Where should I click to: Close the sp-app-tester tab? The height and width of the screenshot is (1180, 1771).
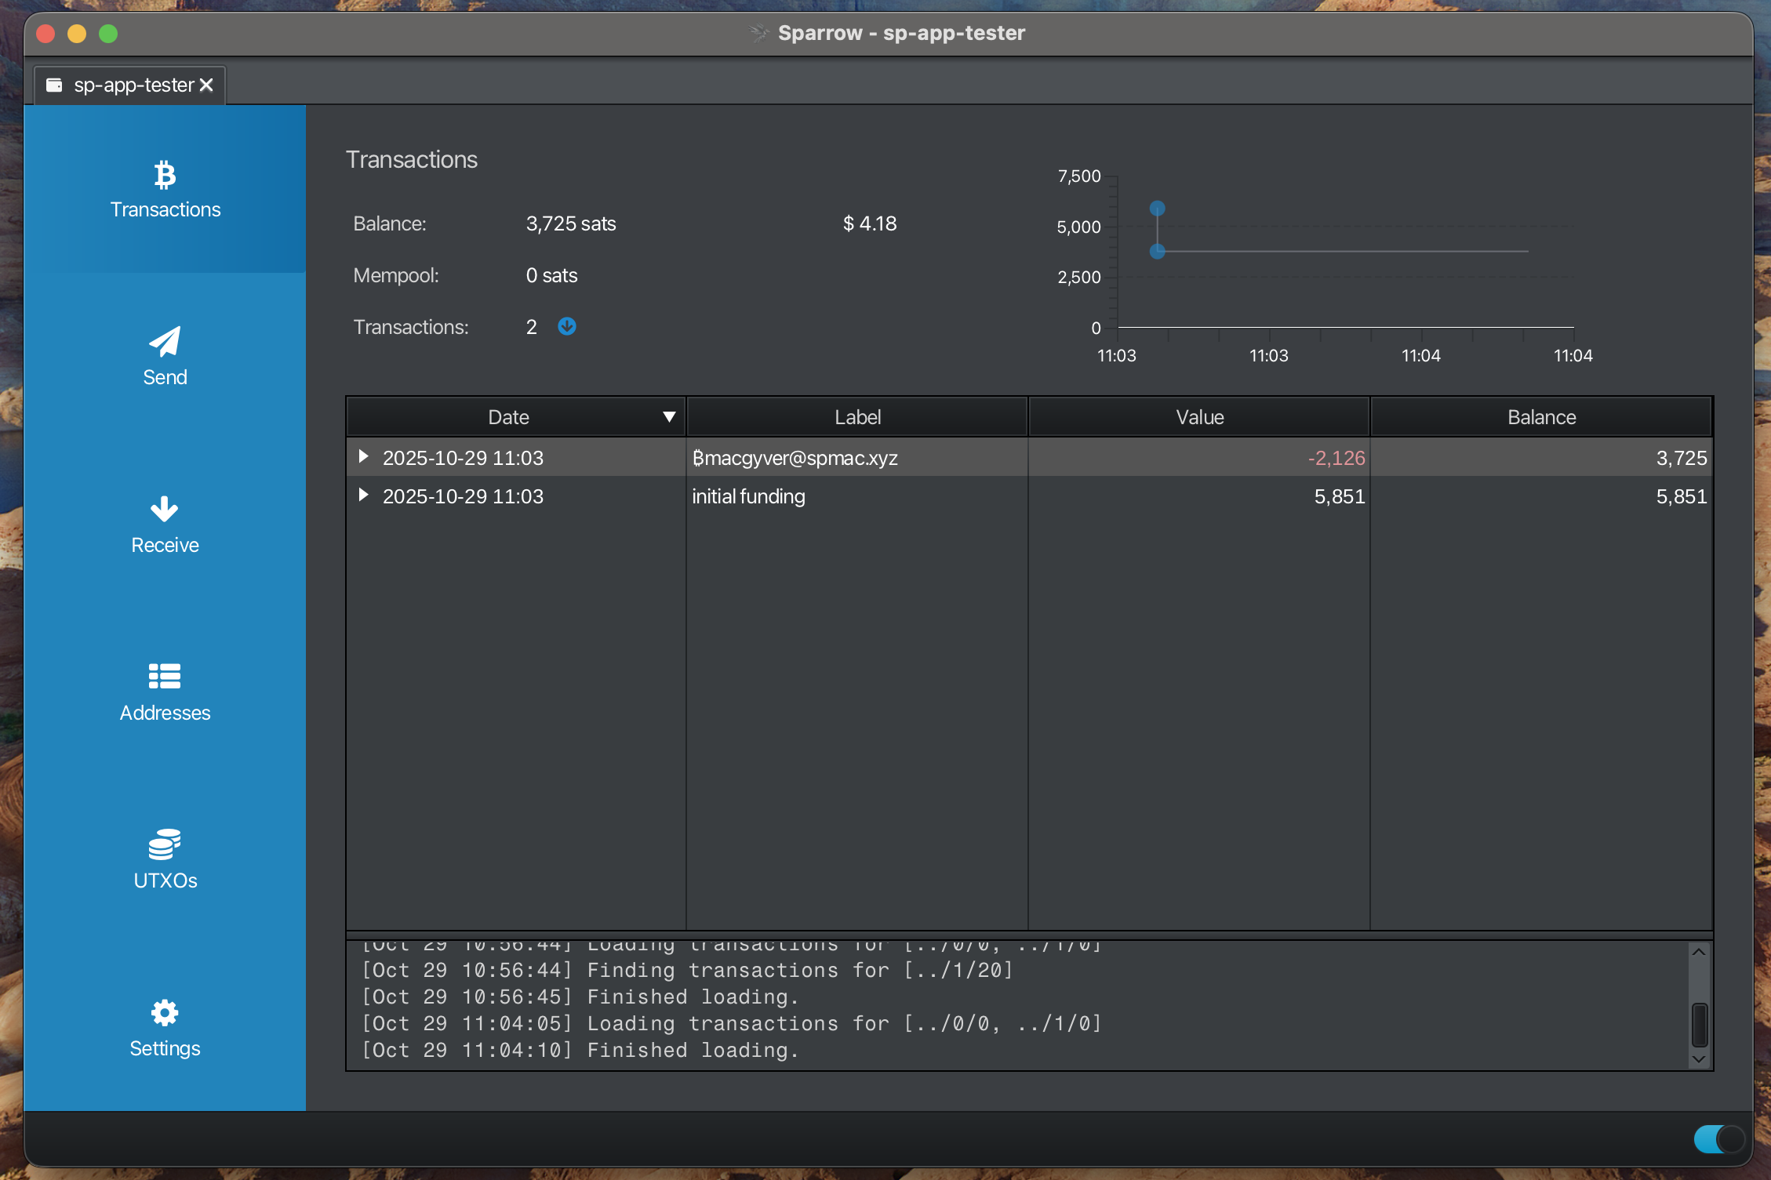[206, 85]
